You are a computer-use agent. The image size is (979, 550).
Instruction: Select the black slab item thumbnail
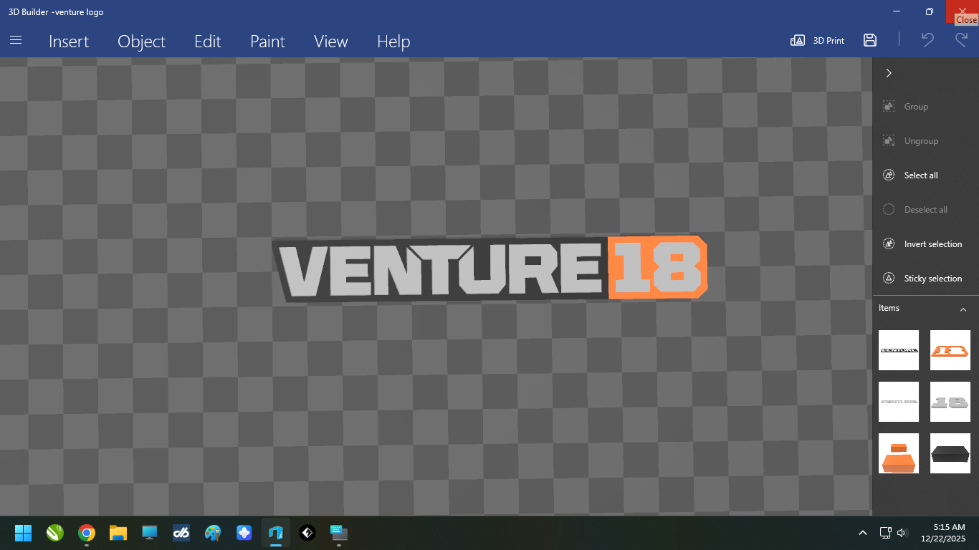(950, 453)
